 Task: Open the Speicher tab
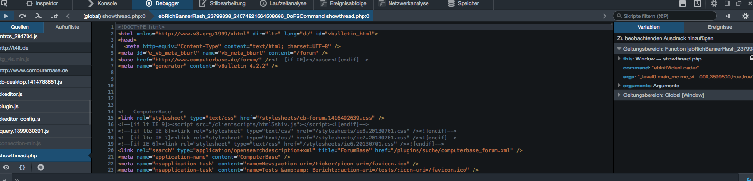(x=464, y=4)
